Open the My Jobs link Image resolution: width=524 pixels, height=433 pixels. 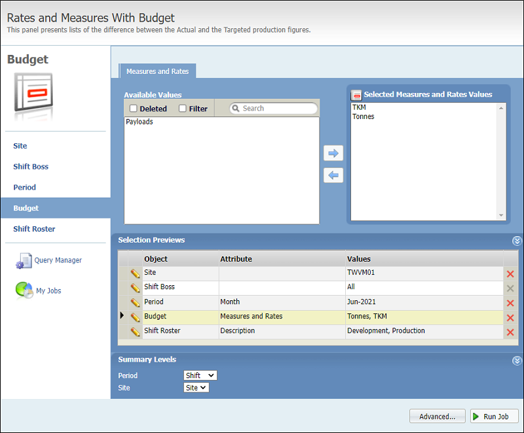point(48,290)
